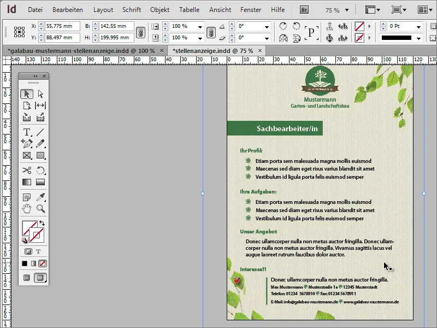The height and width of the screenshot is (328, 437).
Task: Open zoom level dropdown showing 75 %
Action: (x=347, y=10)
